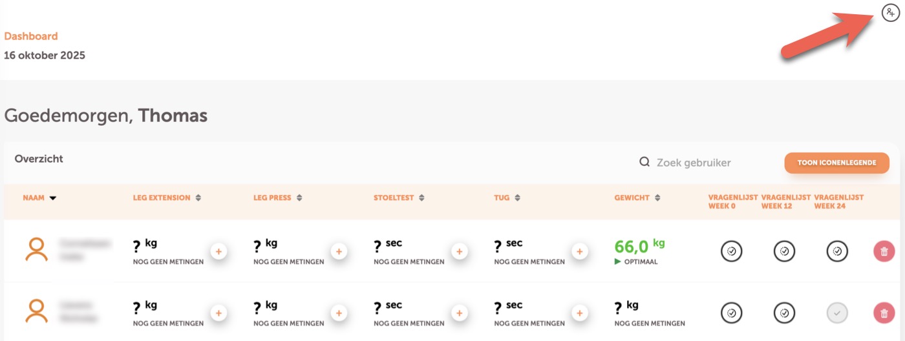Open the Dashboard breadcrumb link

tap(31, 36)
